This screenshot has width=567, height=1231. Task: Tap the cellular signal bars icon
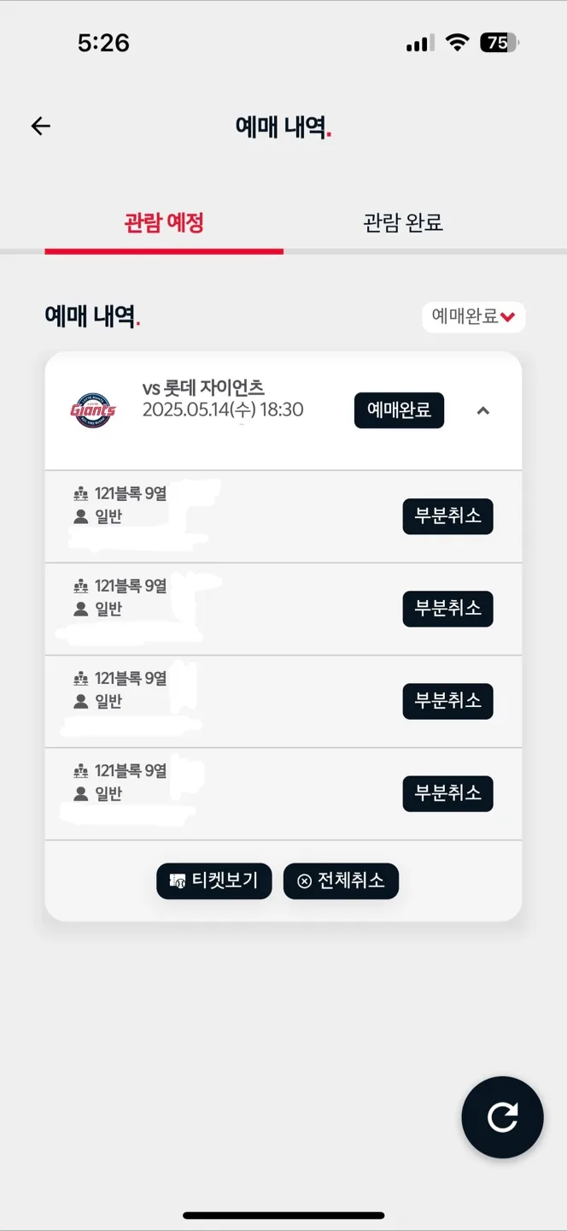420,43
